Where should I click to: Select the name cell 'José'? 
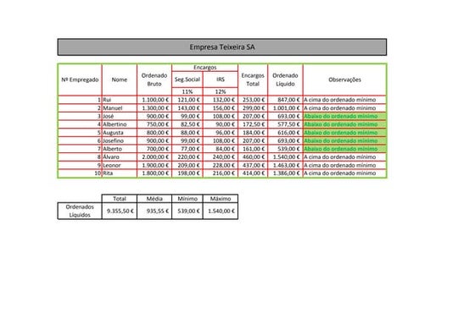[x=120, y=116]
